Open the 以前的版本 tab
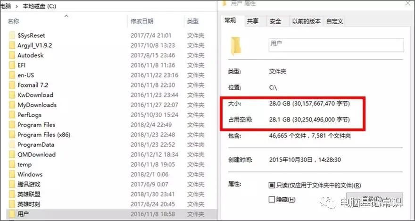This screenshot has width=415, height=221. tap(306, 21)
